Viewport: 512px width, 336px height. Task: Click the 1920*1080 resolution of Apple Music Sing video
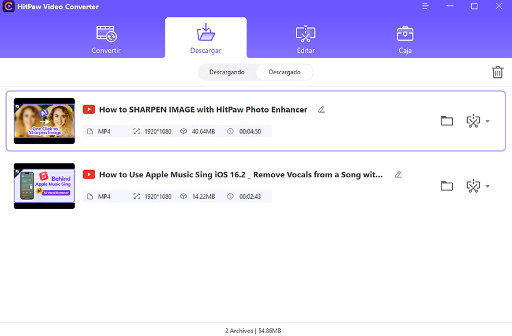click(157, 196)
